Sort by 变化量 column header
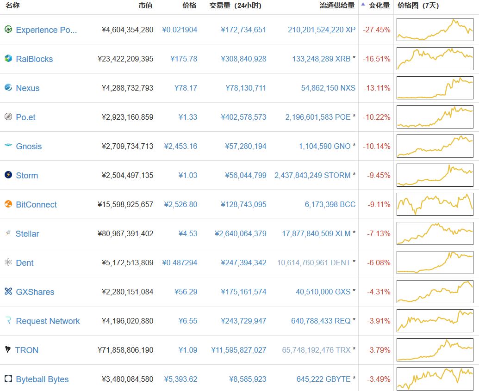Screen dimensions: 479x391 (379, 6)
